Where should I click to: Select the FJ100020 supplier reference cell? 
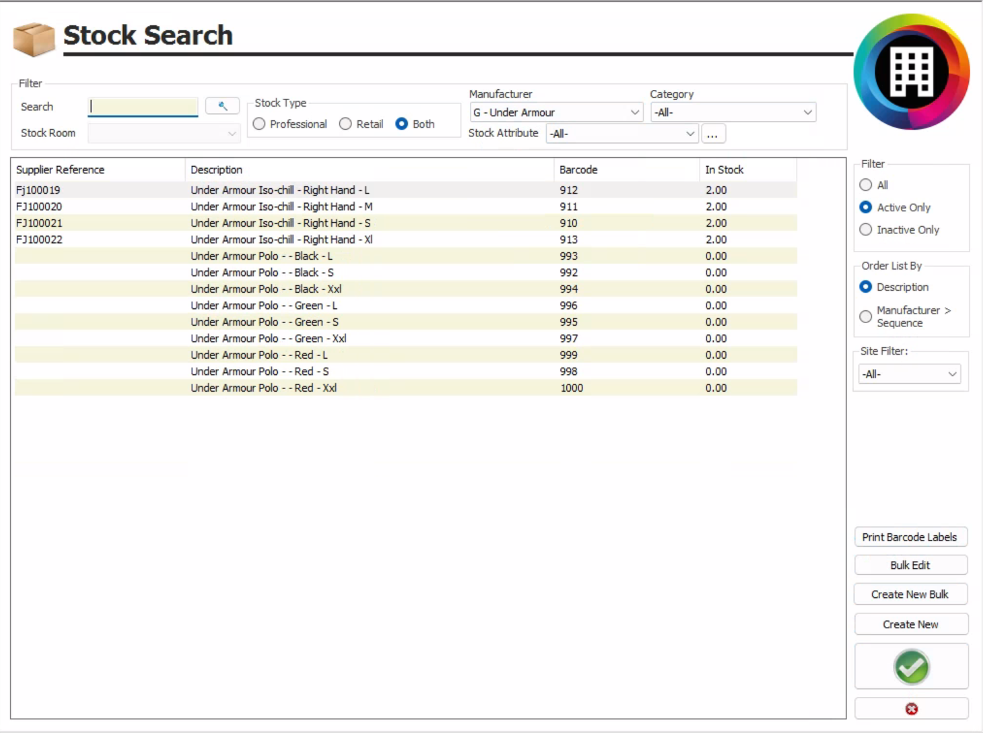click(39, 207)
